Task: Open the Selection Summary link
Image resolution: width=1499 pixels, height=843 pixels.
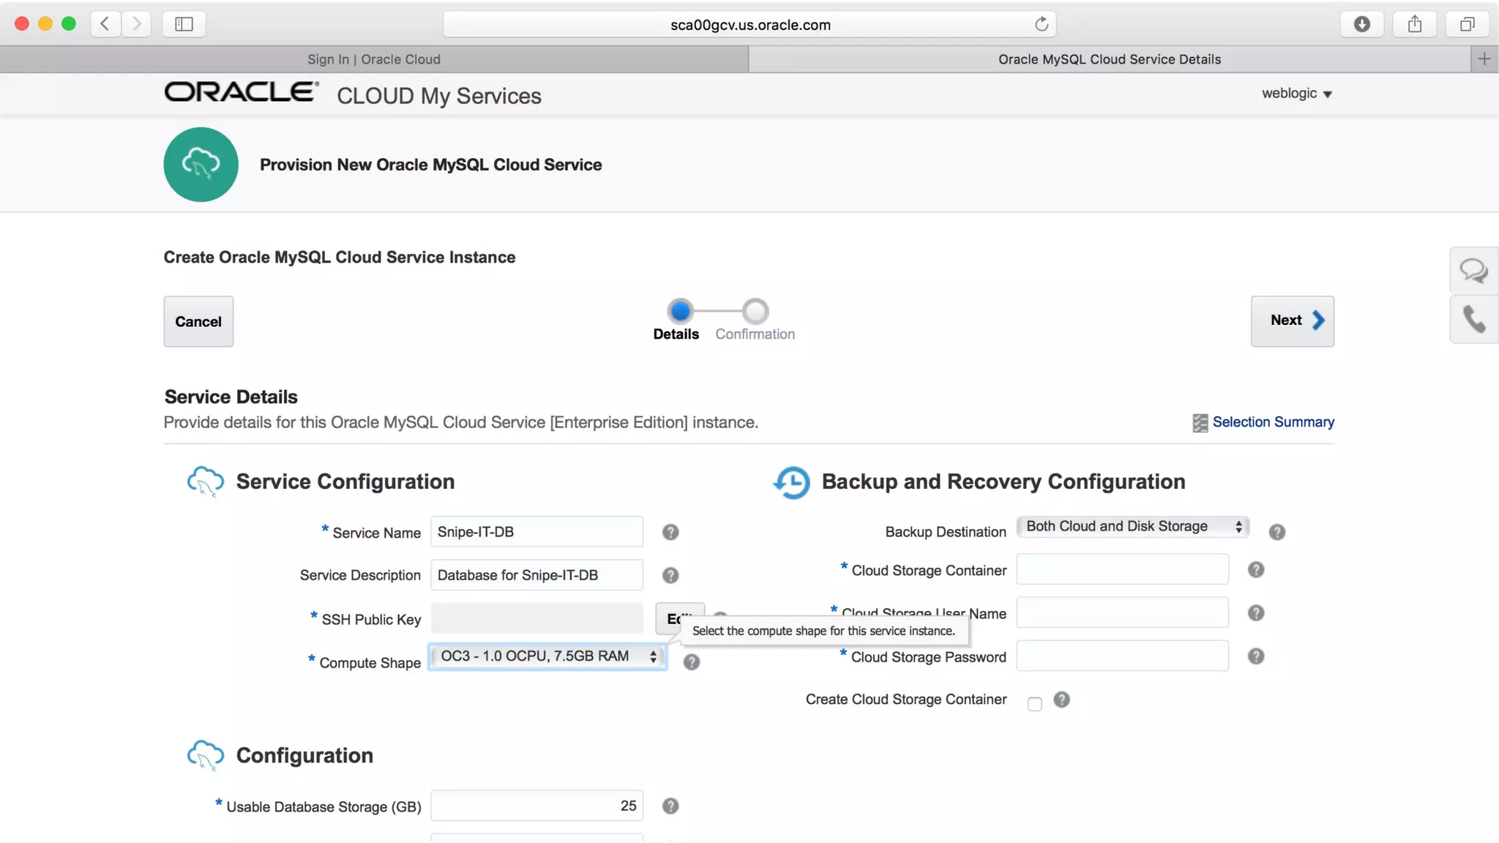Action: 1272,422
